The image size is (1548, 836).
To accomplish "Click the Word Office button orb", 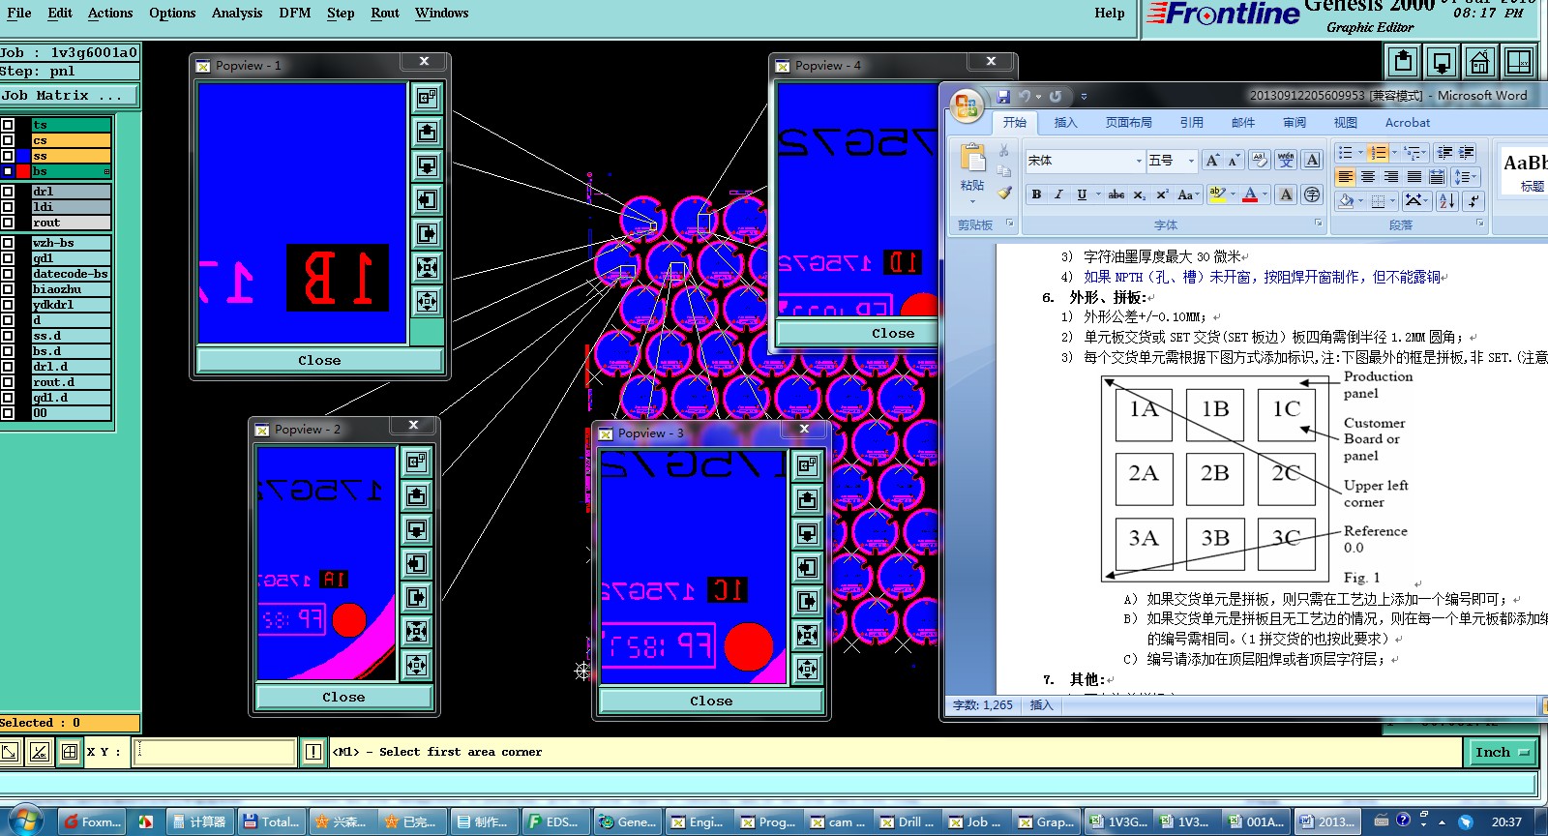I will 966,105.
